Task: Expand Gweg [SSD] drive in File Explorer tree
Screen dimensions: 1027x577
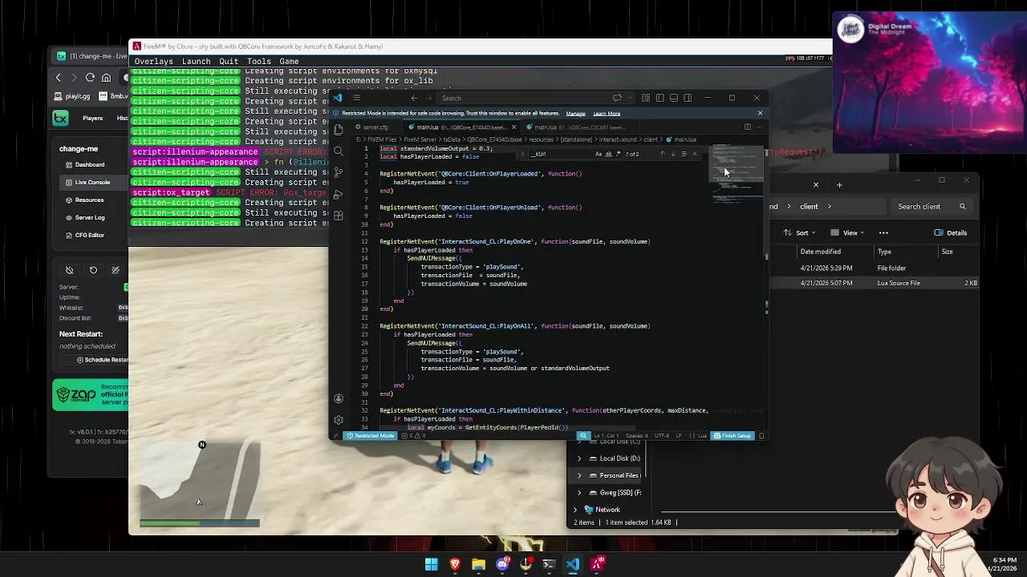Action: click(x=579, y=493)
